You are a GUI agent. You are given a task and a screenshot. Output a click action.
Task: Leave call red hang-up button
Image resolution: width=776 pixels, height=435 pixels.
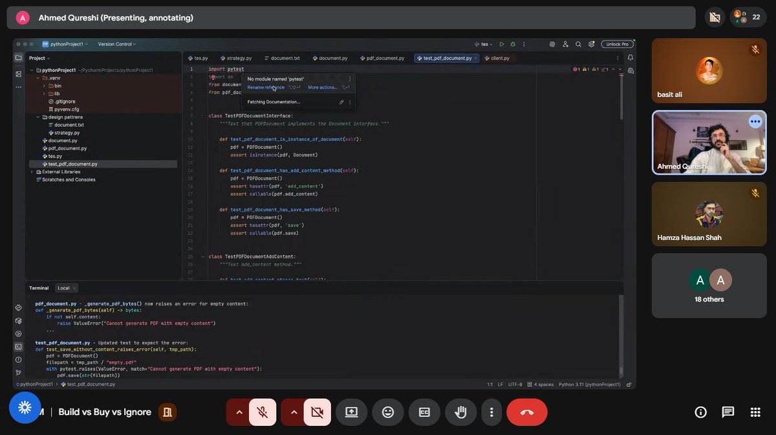(x=527, y=412)
